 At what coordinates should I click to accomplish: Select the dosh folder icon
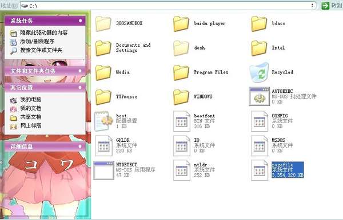pyautogui.click(x=181, y=48)
